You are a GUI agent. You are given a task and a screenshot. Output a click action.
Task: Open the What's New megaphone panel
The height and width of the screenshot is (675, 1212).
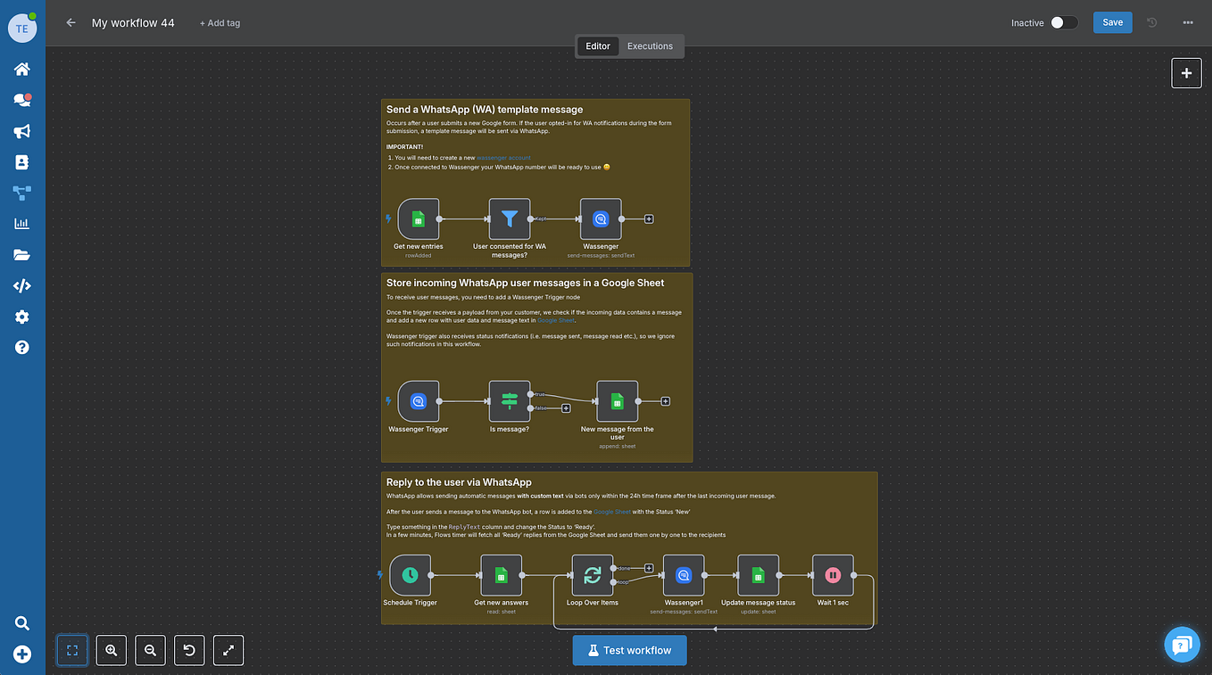21,131
